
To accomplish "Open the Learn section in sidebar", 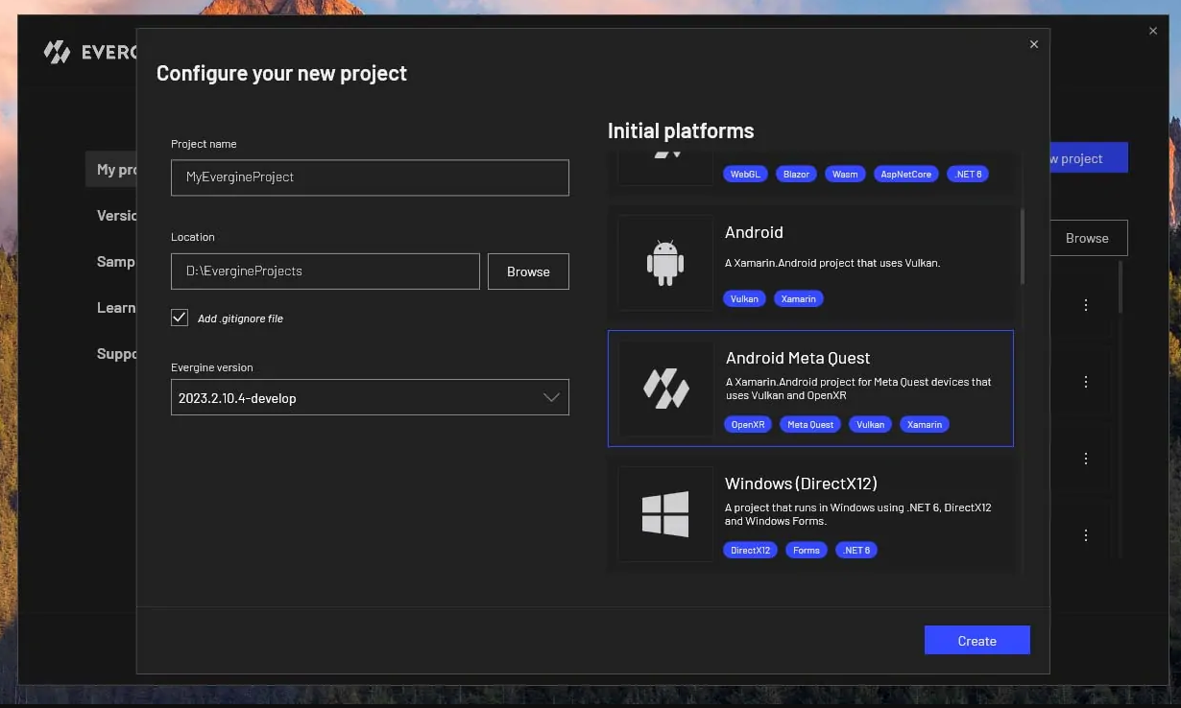I will 115,308.
